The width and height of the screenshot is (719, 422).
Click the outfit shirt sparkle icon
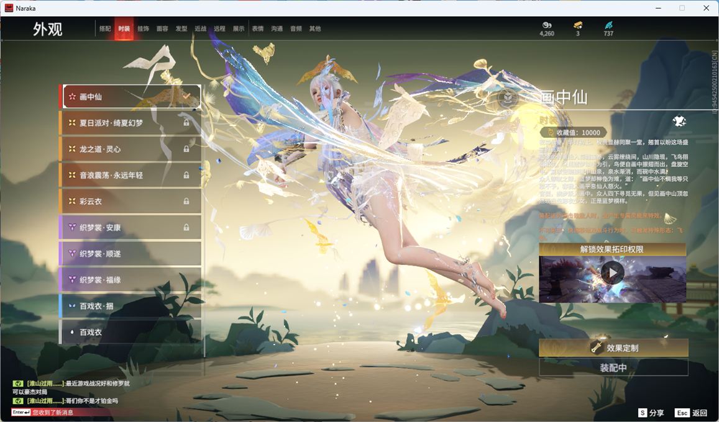pyautogui.click(x=679, y=121)
